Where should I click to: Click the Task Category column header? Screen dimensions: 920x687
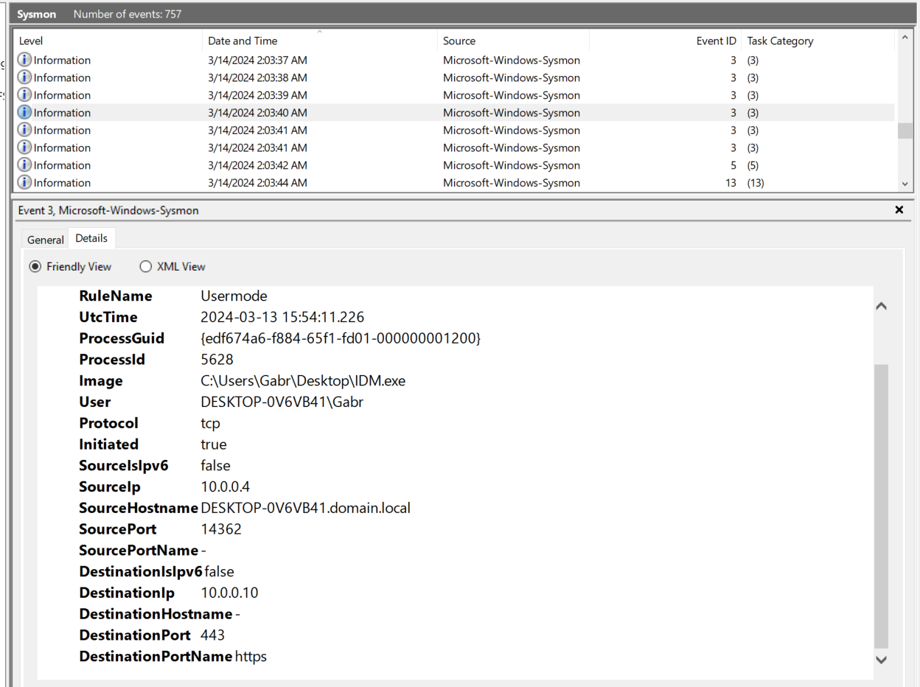pos(780,41)
